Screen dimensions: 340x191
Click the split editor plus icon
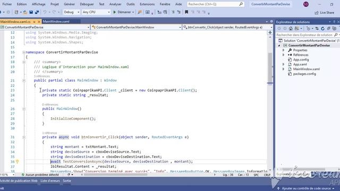tap(270, 32)
